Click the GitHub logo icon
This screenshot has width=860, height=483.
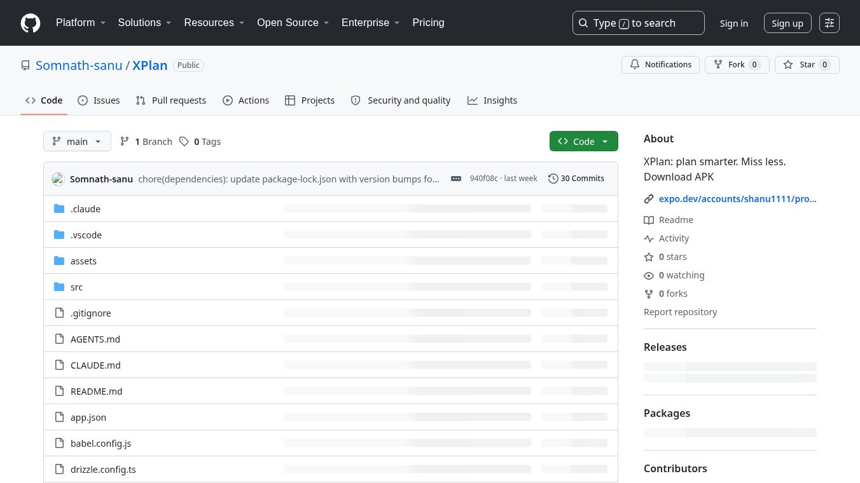[31, 23]
